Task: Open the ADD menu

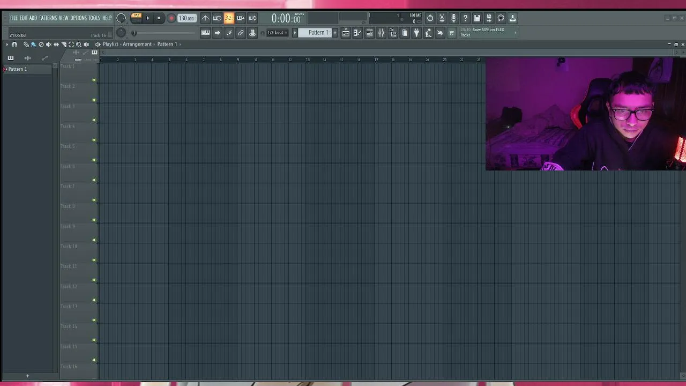Action: tap(33, 18)
